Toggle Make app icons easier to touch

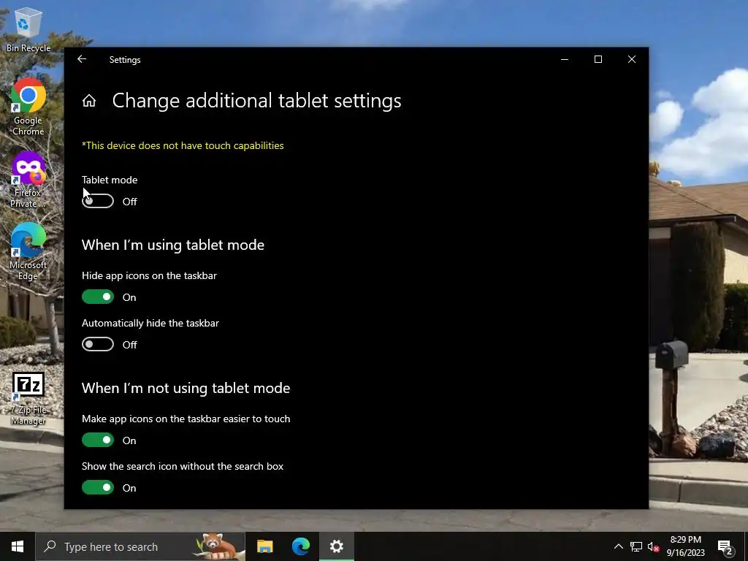coord(98,440)
